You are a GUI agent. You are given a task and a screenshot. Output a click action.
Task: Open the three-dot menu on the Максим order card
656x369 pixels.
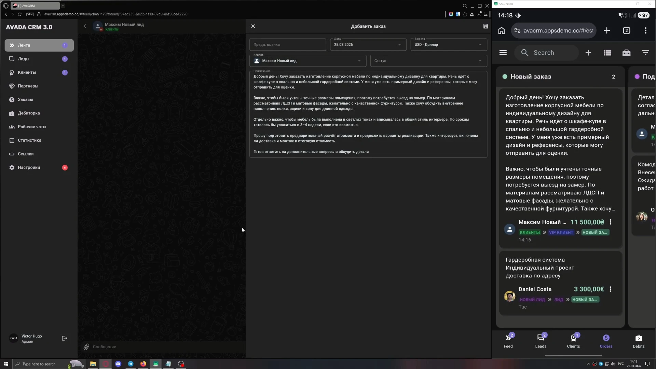tap(610, 222)
